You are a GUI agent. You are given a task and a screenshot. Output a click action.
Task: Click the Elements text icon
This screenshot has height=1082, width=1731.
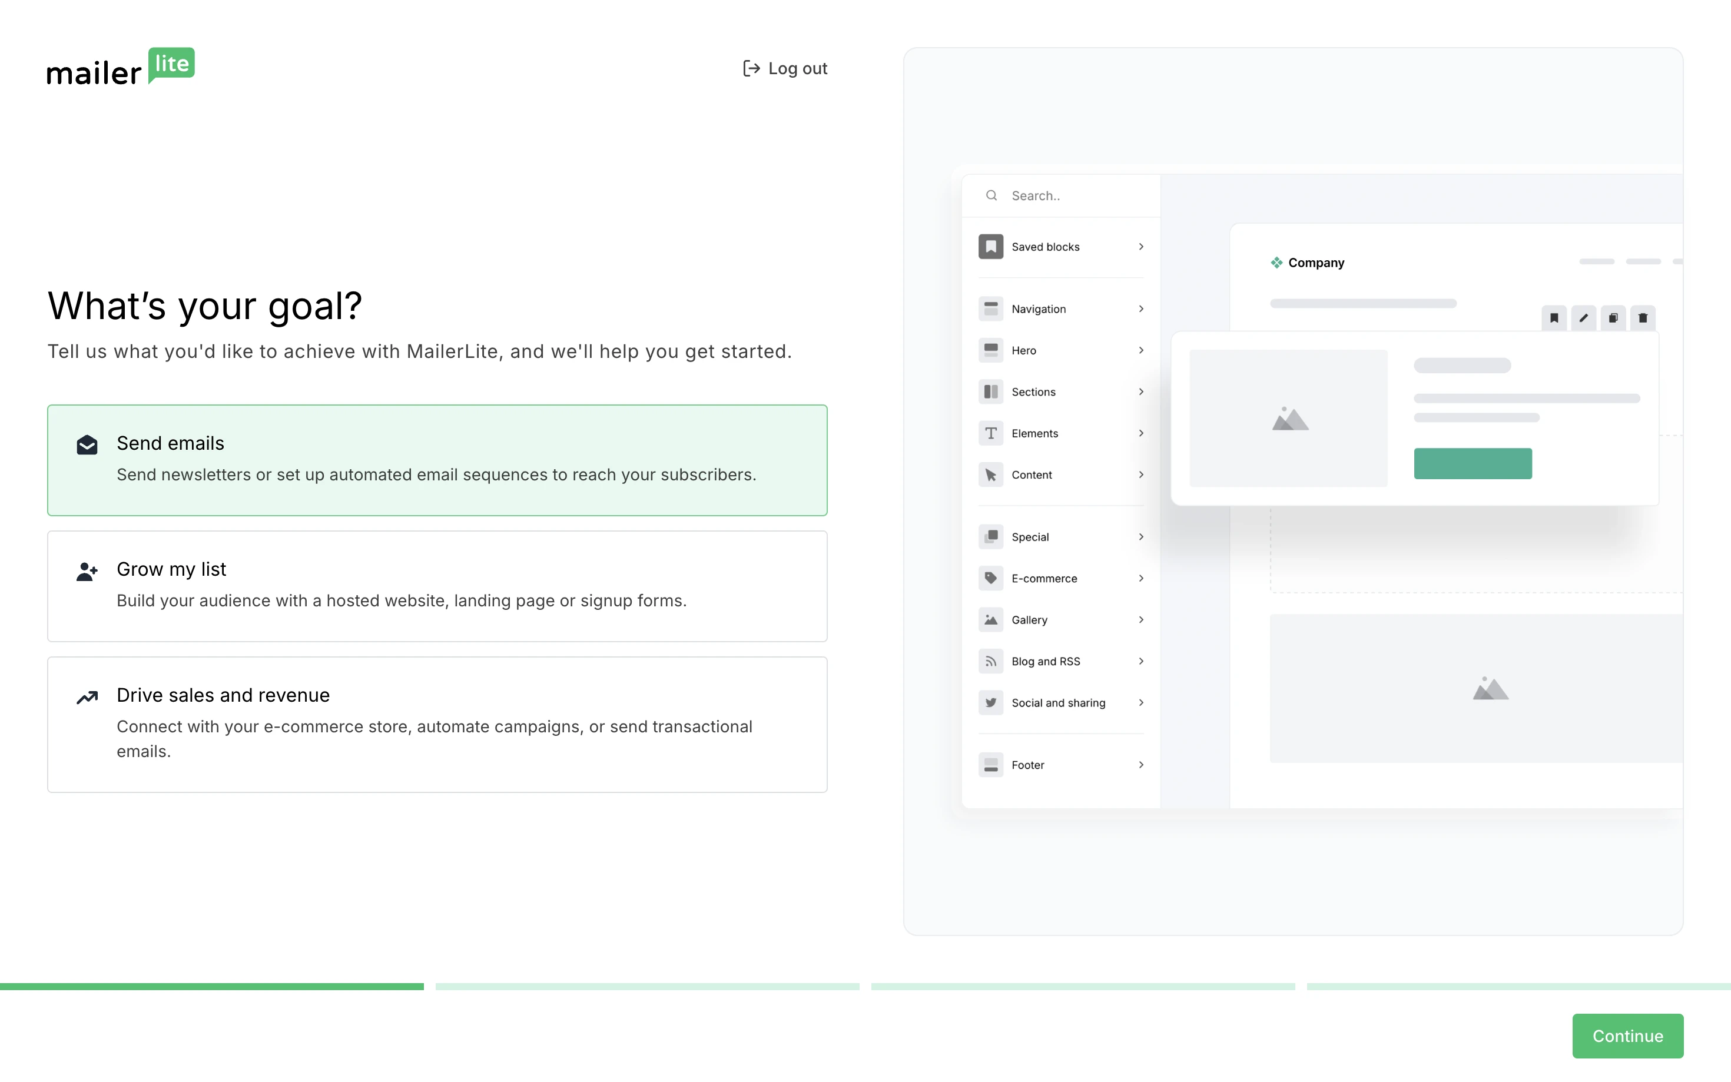990,433
